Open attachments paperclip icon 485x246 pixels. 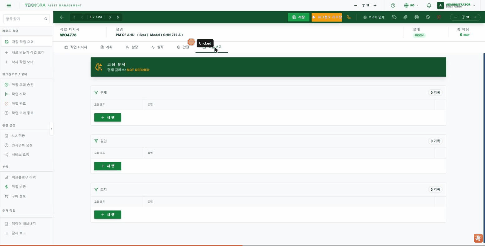click(406, 17)
